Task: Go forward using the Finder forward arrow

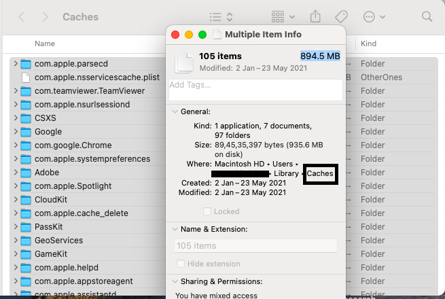Action: (x=45, y=17)
